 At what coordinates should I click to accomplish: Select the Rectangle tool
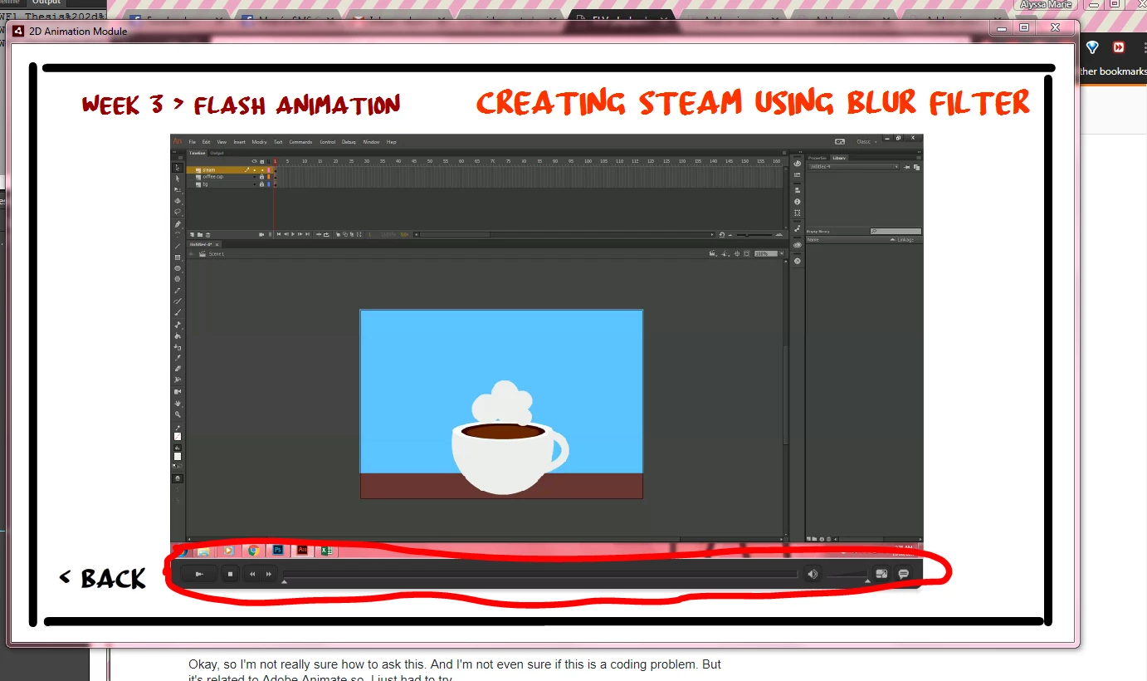tap(178, 257)
